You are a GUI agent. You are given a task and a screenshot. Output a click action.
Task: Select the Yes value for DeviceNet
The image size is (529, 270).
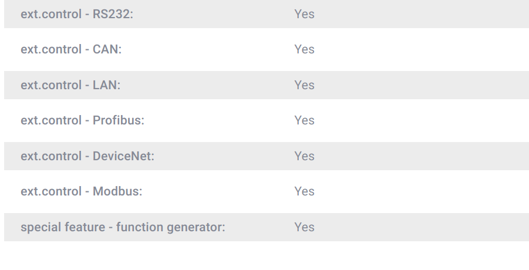pos(304,156)
